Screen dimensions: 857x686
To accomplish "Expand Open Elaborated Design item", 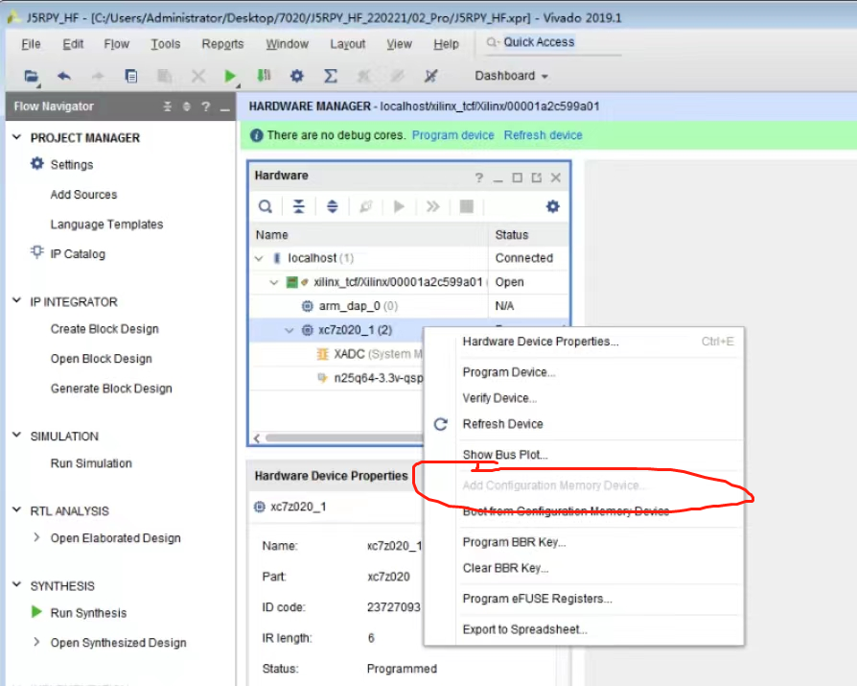I will tap(36, 537).
